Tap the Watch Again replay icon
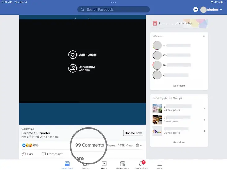 coord(72,55)
